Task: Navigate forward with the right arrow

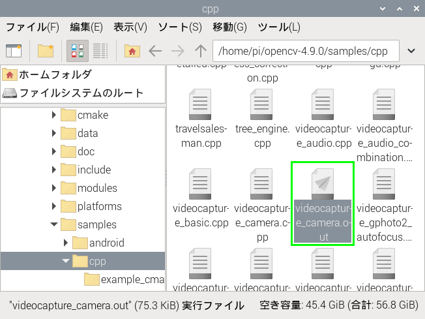Action: [x=178, y=51]
